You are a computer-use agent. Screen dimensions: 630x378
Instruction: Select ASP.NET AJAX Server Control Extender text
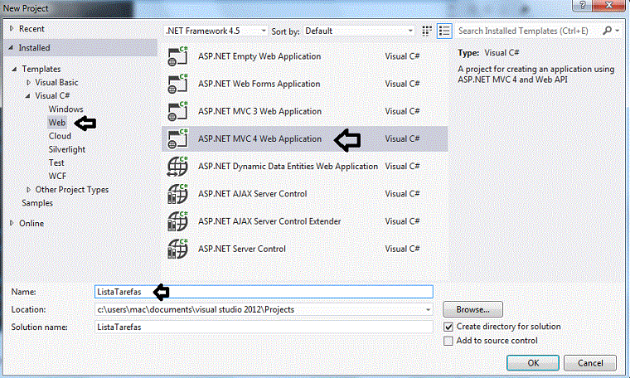pyautogui.click(x=269, y=221)
